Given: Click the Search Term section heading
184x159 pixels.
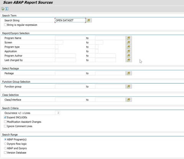Looking at the screenshot, I should click(x=9, y=15).
